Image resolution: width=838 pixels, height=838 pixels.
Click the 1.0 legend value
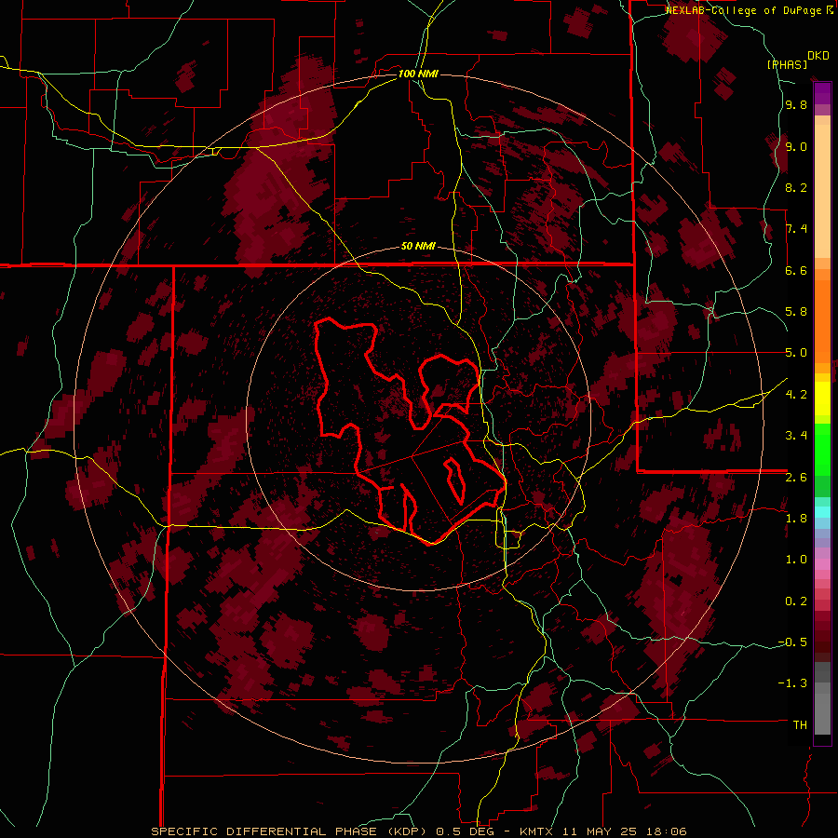(x=796, y=560)
